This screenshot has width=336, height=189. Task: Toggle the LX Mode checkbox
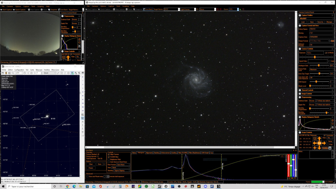pyautogui.click(x=326, y=53)
